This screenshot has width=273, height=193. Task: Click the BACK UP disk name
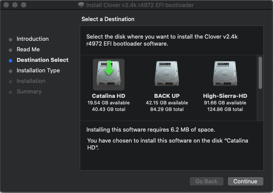click(x=167, y=96)
